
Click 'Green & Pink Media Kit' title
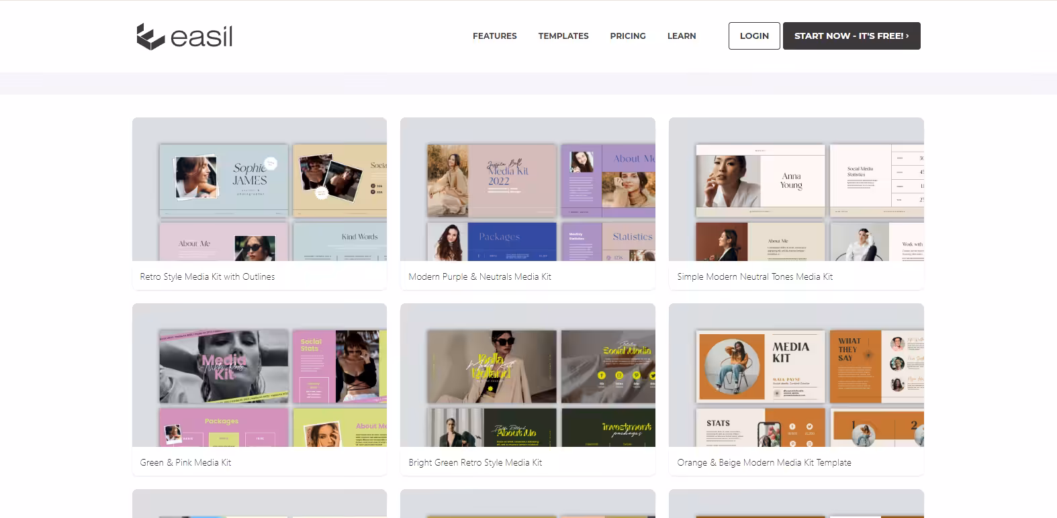pyautogui.click(x=185, y=462)
